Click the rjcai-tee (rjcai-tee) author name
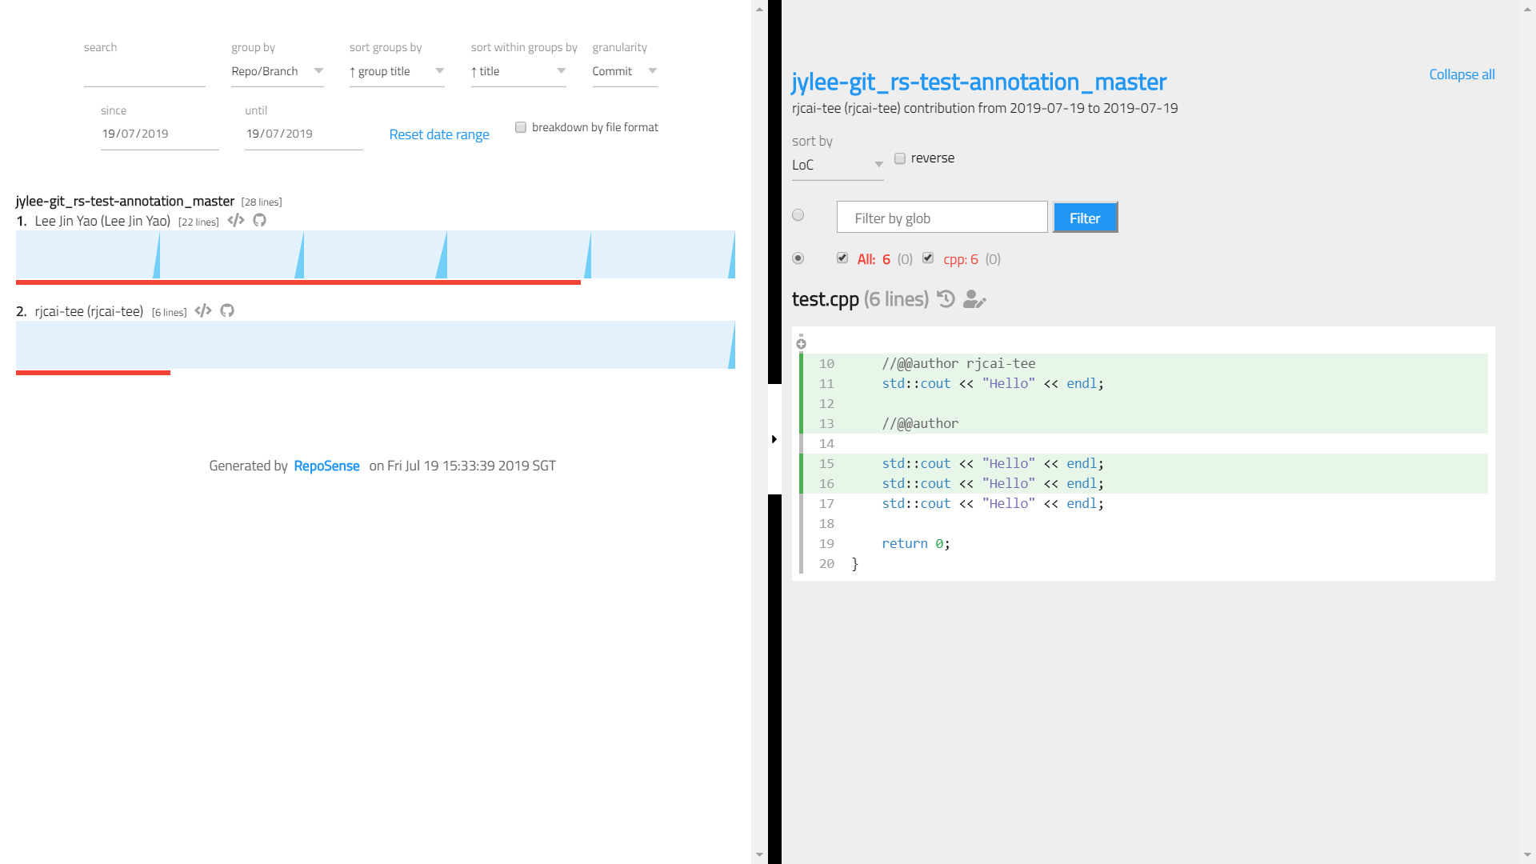1536x864 pixels. tap(89, 311)
